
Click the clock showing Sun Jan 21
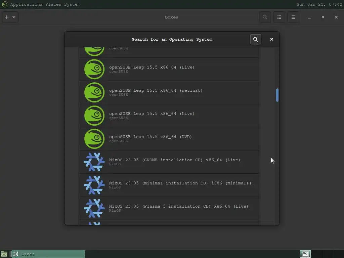point(319,4)
